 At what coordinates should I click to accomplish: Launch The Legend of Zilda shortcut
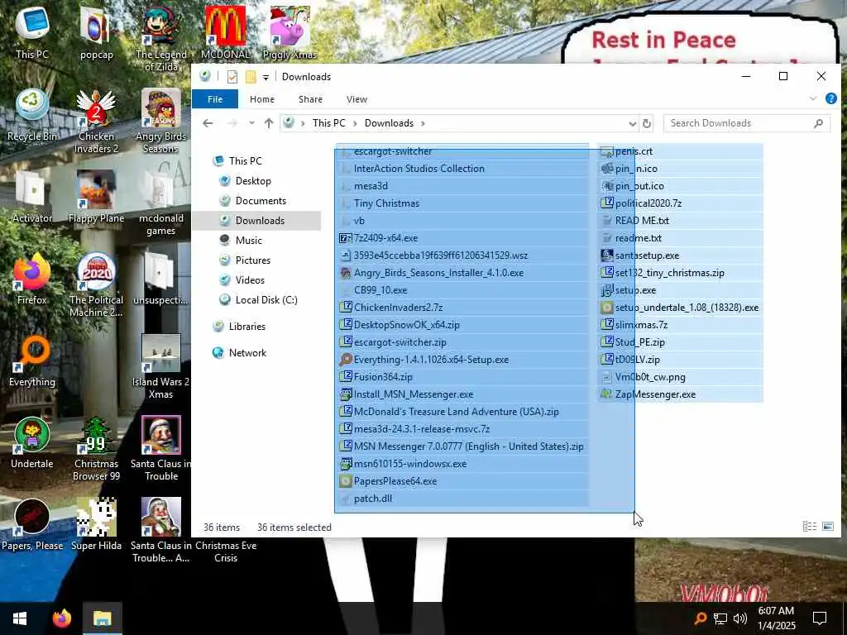[160, 39]
